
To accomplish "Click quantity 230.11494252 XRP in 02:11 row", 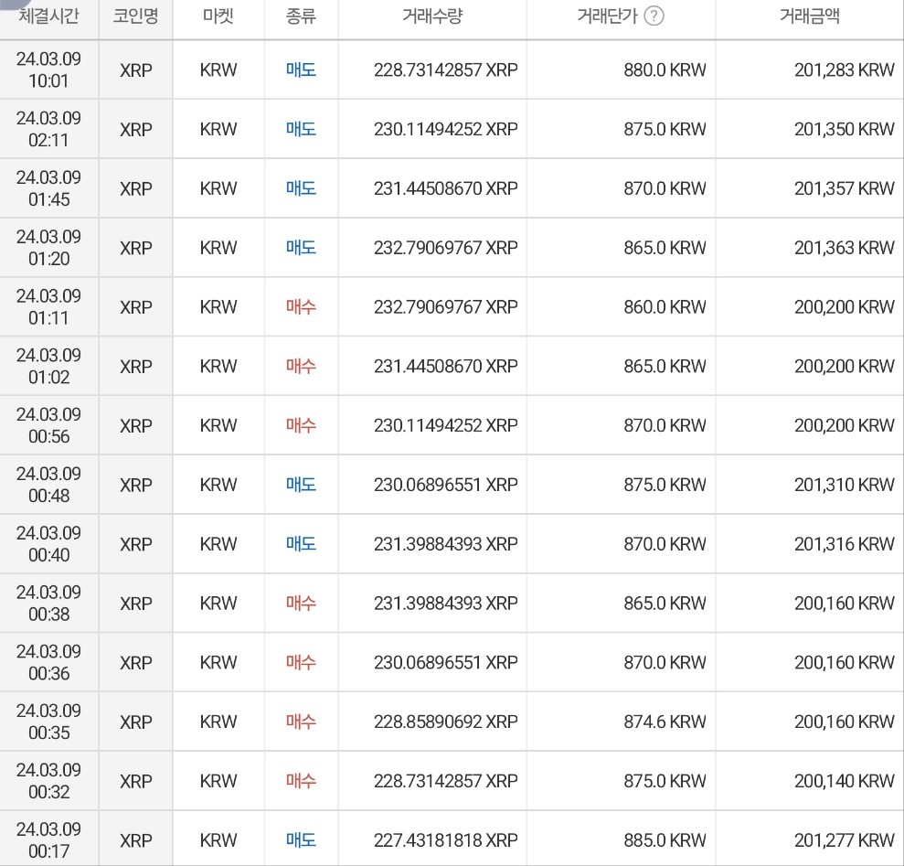I will tap(446, 129).
